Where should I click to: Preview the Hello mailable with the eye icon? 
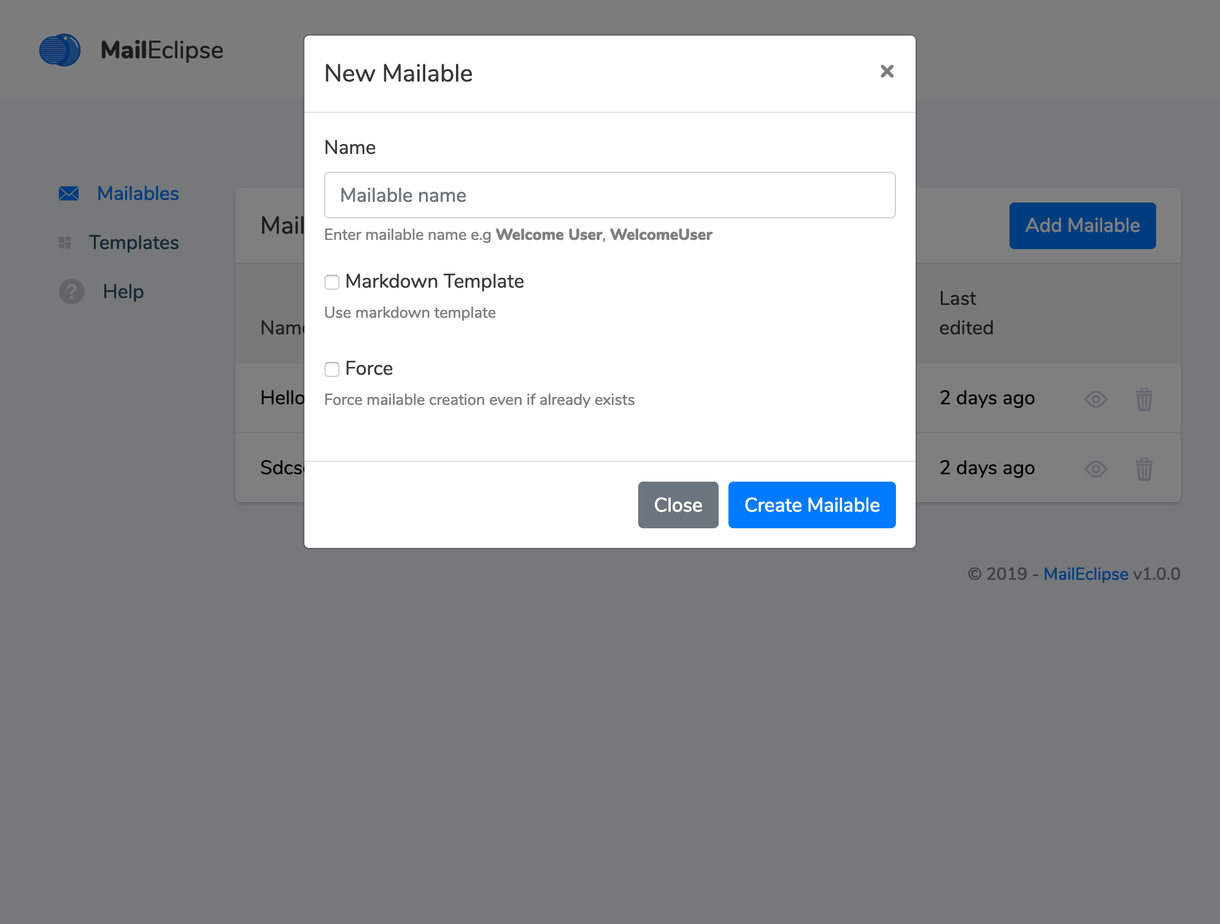pos(1095,399)
